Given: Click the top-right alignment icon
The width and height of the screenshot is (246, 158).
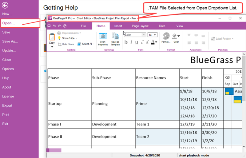Looking at the screenshot, I should point(203,36).
